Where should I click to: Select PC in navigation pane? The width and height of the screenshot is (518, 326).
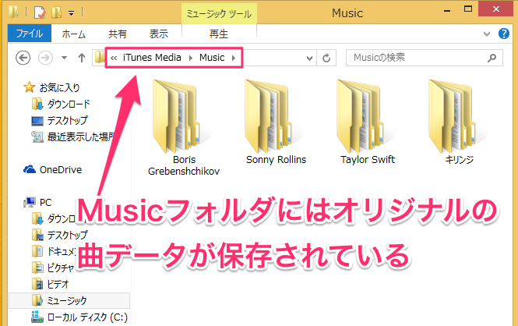[x=37, y=202]
